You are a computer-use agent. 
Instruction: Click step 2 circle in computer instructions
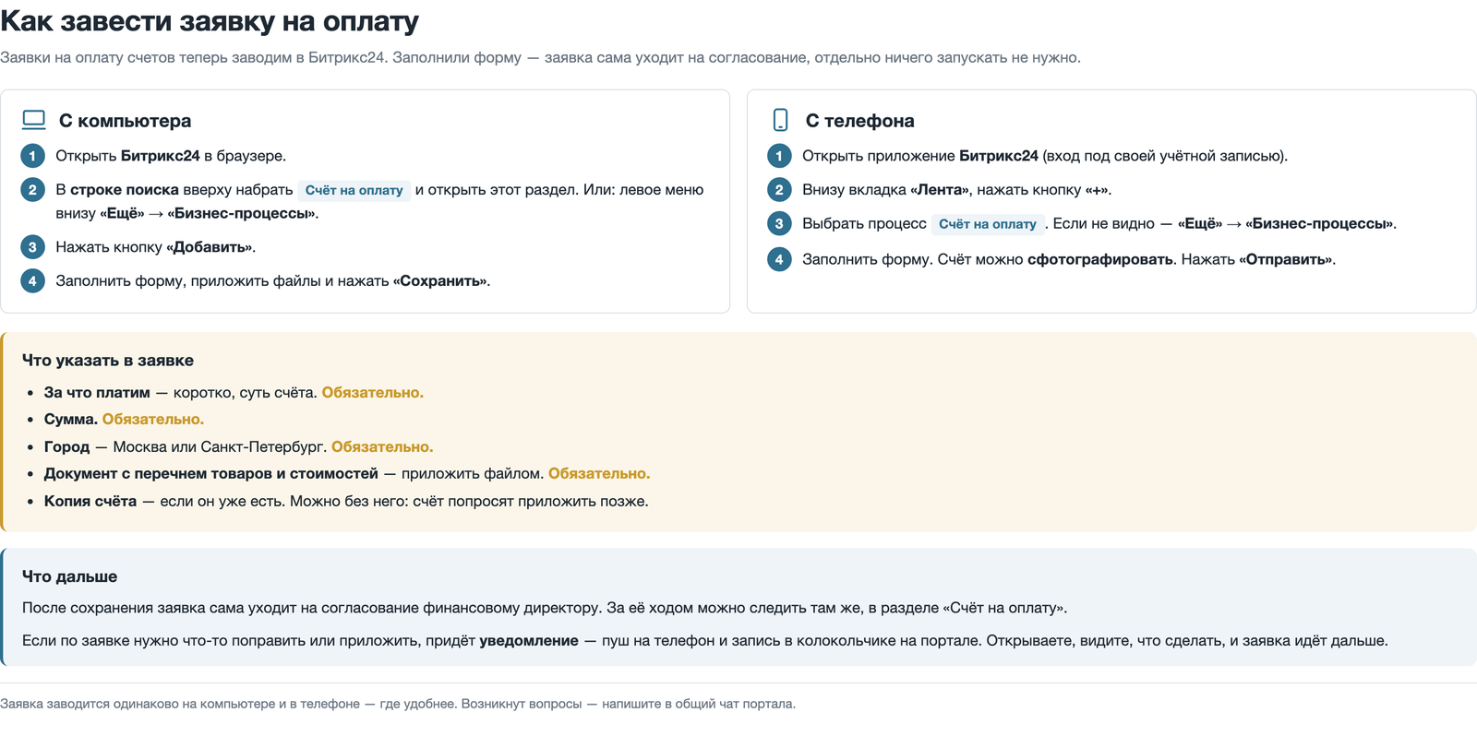click(32, 190)
